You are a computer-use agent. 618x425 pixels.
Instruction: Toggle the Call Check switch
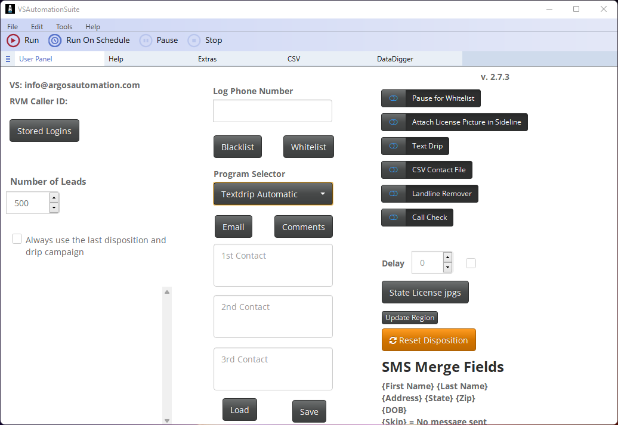[x=394, y=218]
